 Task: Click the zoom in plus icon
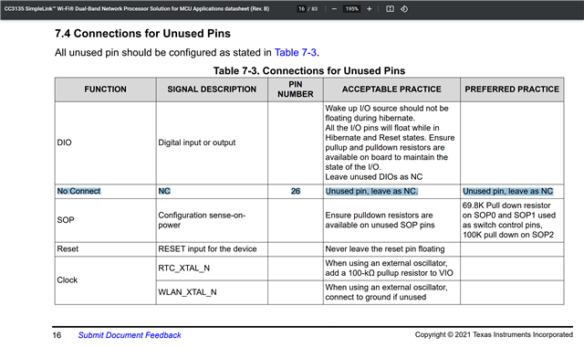tap(369, 8)
